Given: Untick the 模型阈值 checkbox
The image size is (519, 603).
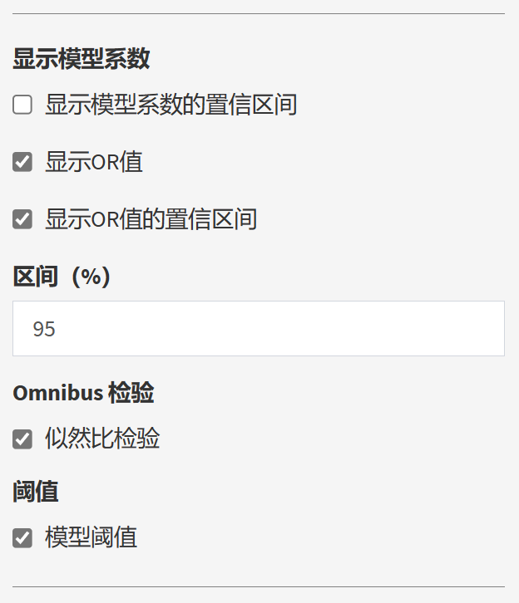Looking at the screenshot, I should [22, 538].
